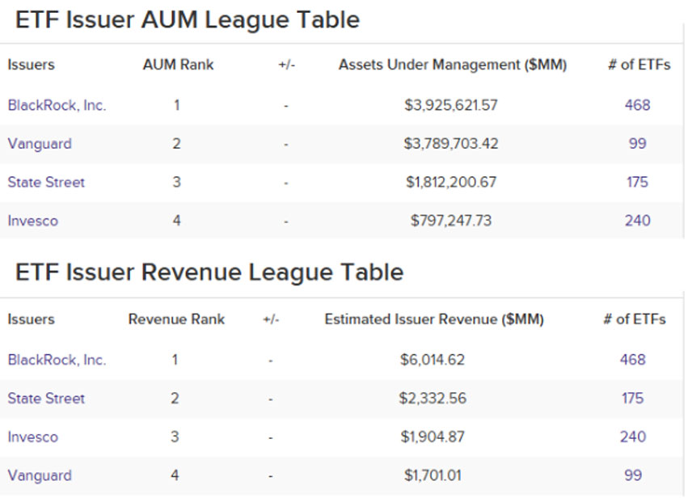Open the 175 ETFs link in Revenue table
This screenshot has width=688, height=498.
632,399
